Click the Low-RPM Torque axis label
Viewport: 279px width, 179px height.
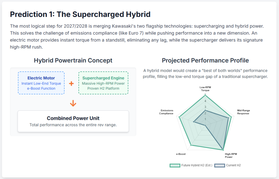(206, 89)
